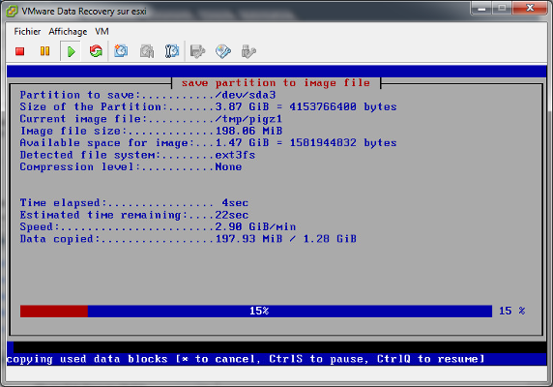The image size is (553, 387).
Task: Click the '/dev/sda3' partition value
Action: (246, 95)
